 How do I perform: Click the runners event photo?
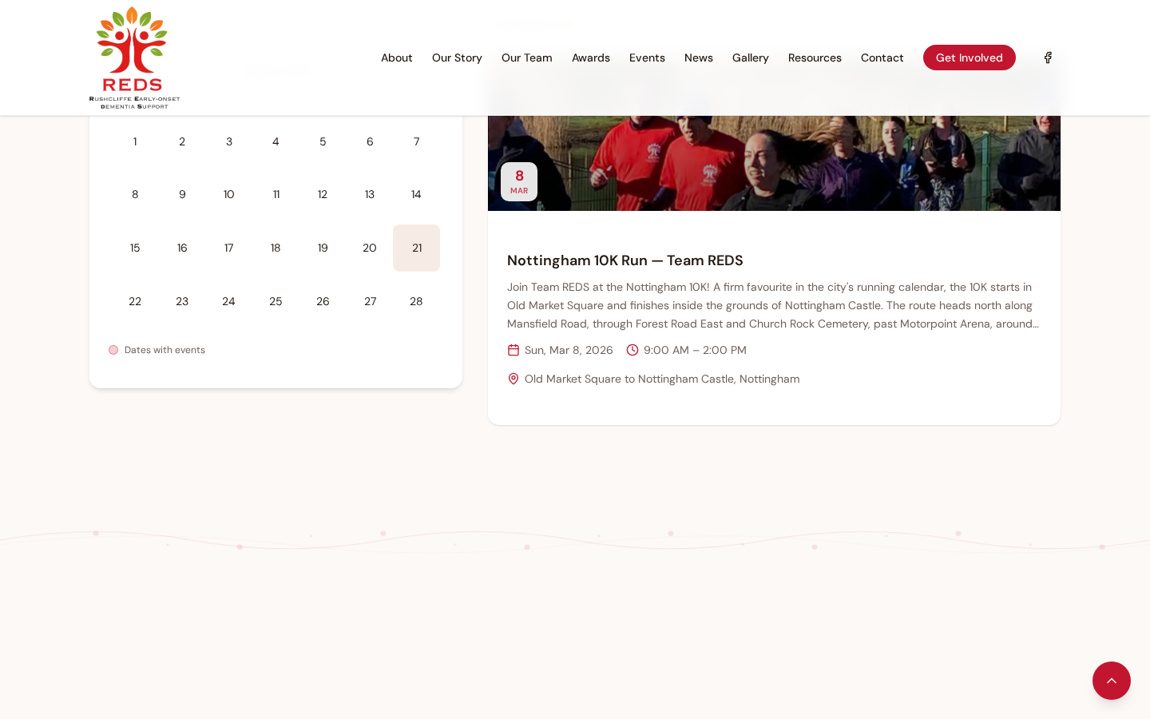pos(773,163)
